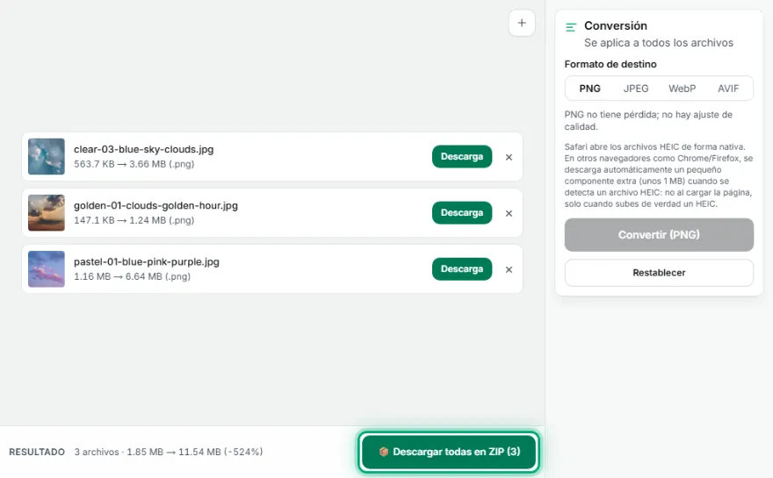773x478 pixels.
Task: Click the RESULTADO label
Action: click(x=37, y=452)
